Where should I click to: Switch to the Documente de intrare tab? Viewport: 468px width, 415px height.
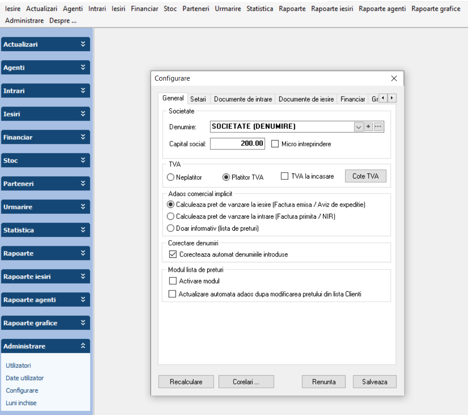(x=243, y=99)
